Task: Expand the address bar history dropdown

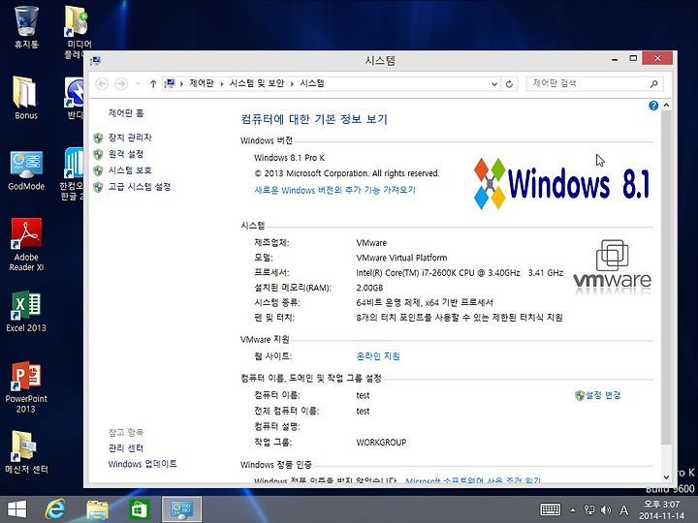Action: click(x=494, y=83)
